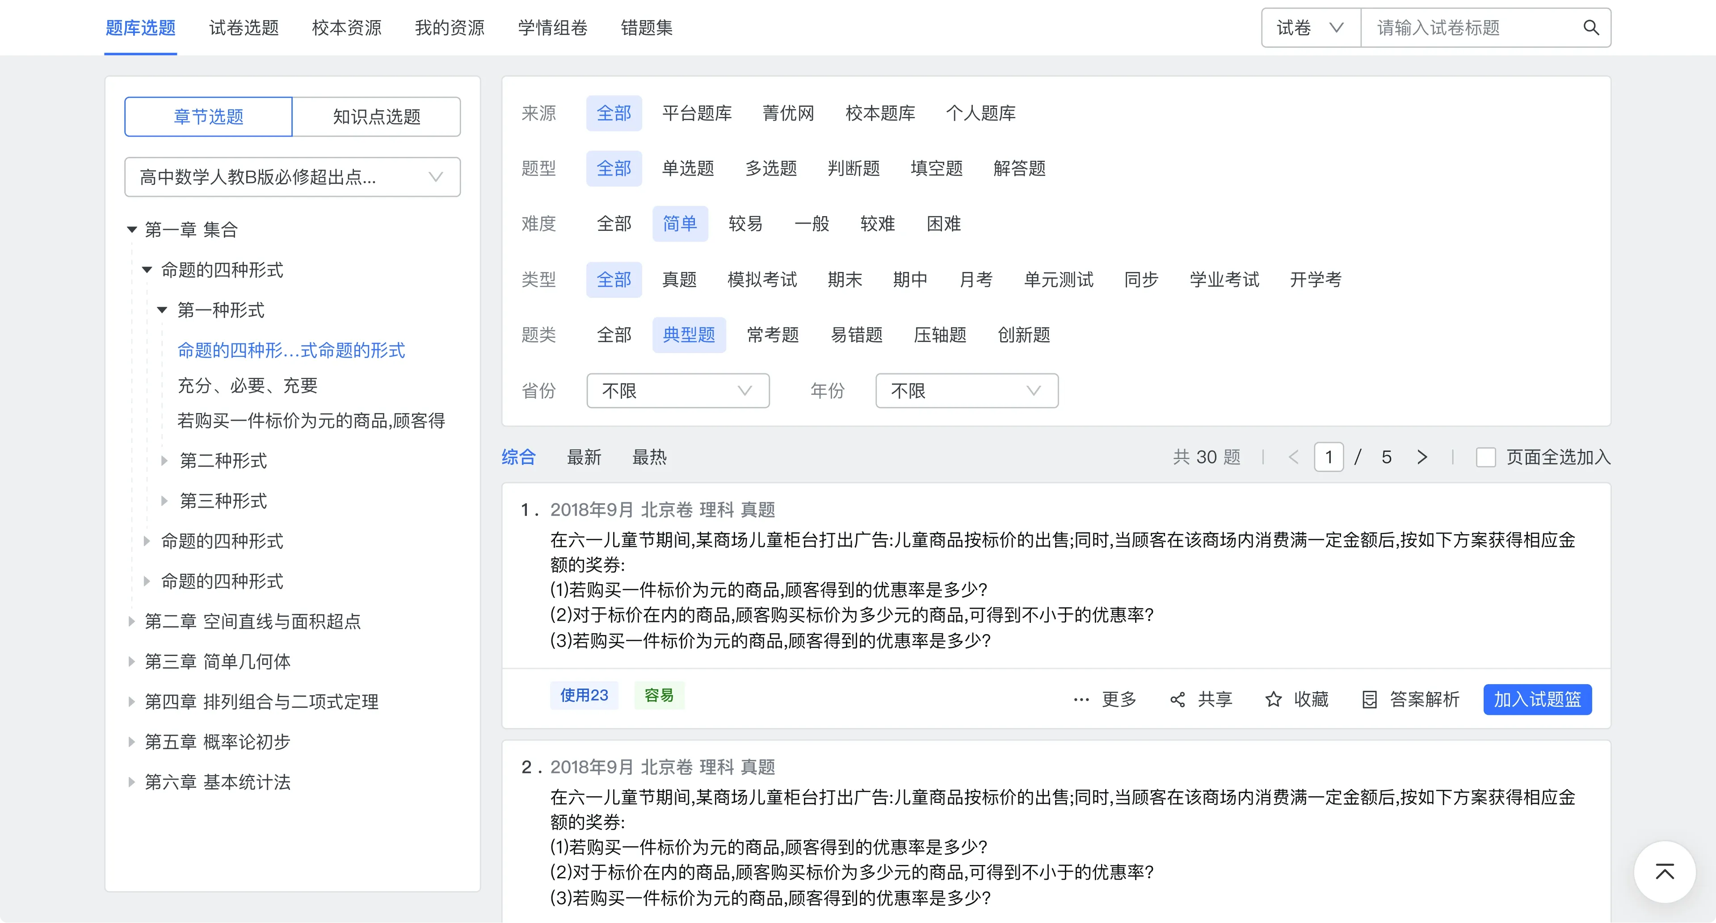This screenshot has height=923, width=1716.
Task: Click the three-dots more icon
Action: click(1081, 700)
